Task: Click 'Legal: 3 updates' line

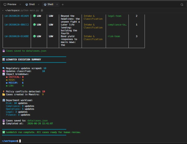Action: 17,112
